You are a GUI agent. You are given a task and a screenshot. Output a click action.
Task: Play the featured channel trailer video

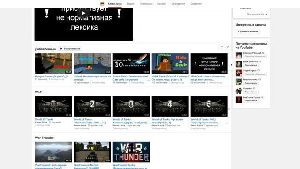83,13
